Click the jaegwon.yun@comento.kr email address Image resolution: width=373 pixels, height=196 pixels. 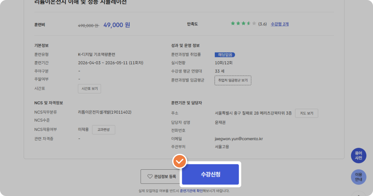coord(237,139)
